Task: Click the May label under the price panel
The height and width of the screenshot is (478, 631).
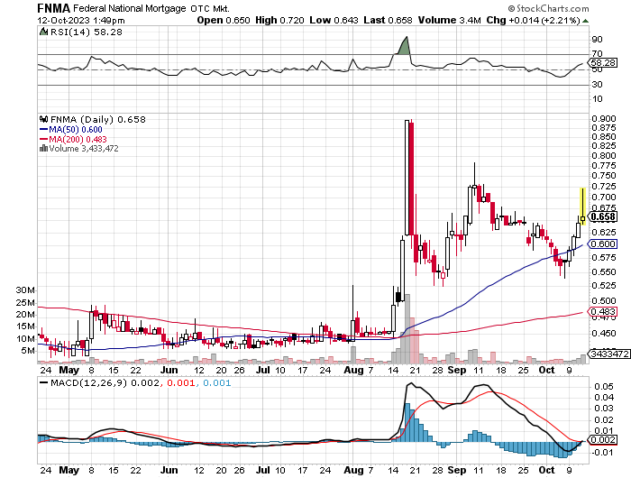Action: coord(69,370)
